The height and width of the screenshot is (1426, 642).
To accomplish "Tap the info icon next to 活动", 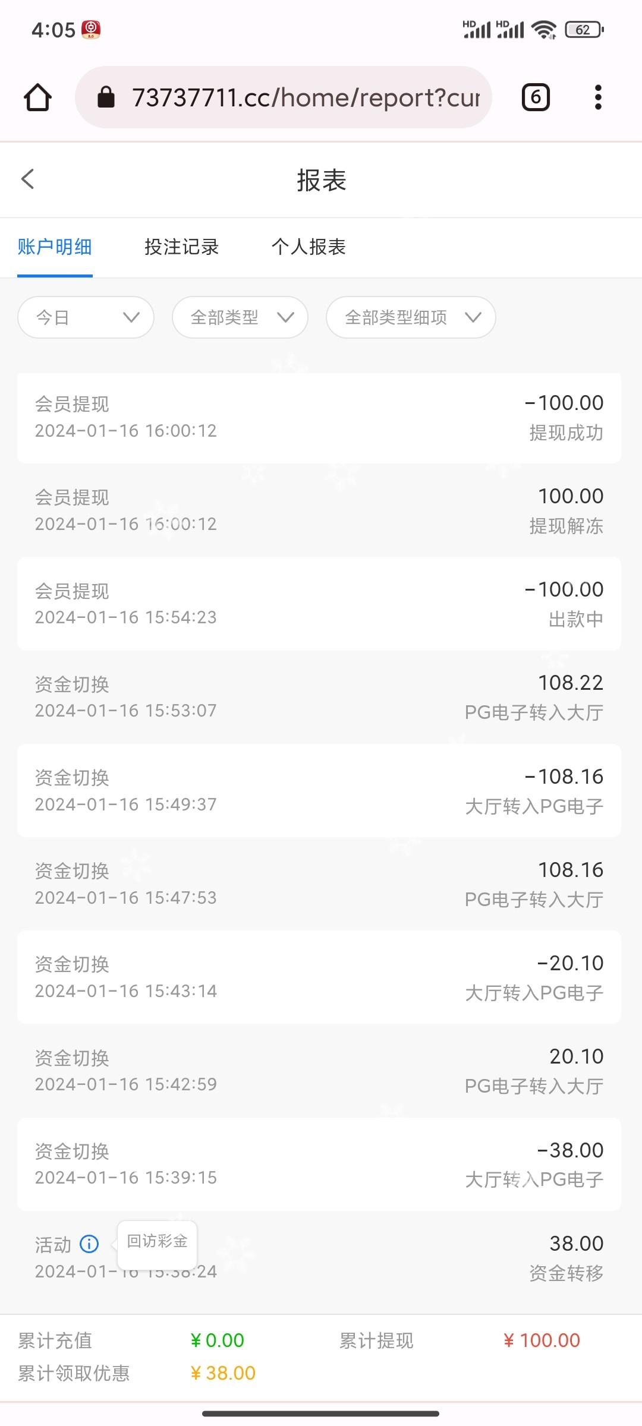I will pyautogui.click(x=89, y=1244).
